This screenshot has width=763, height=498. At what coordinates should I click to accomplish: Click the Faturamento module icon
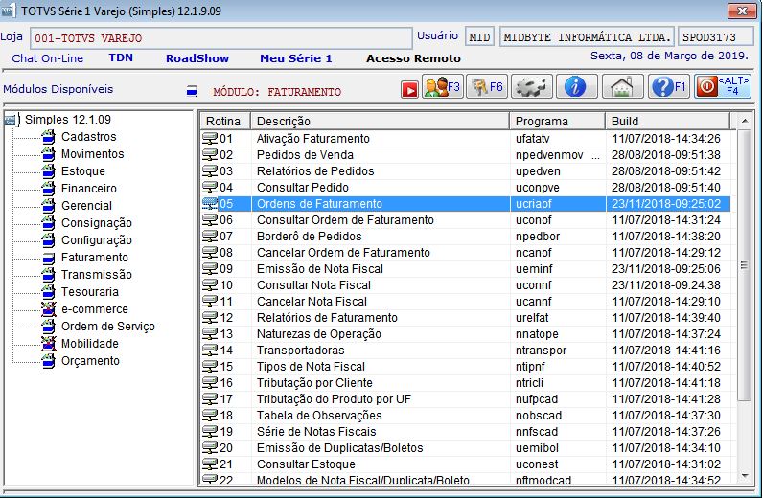(x=48, y=258)
